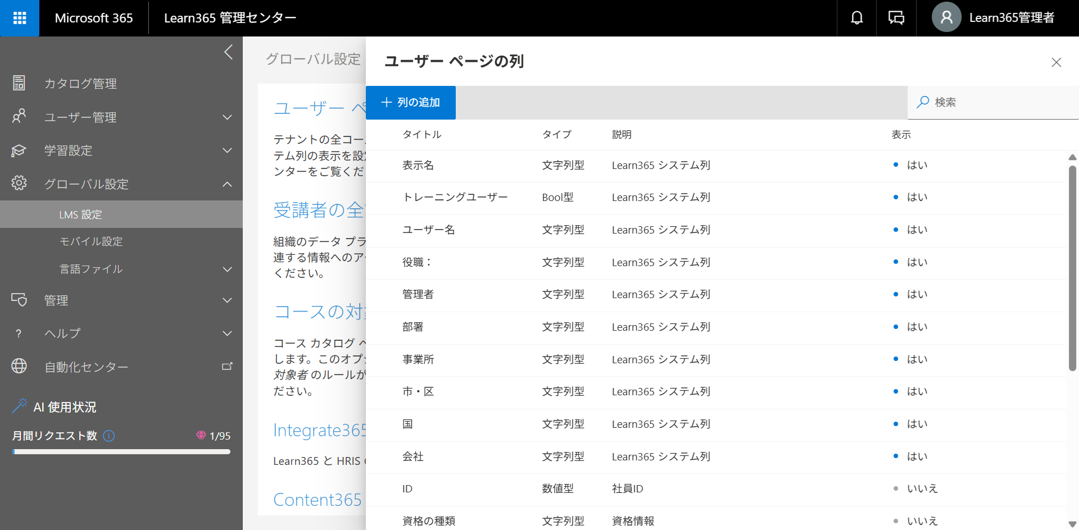This screenshot has height=530, width=1079.
Task: Select LMS 設定 in the sidebar
Action: point(121,214)
